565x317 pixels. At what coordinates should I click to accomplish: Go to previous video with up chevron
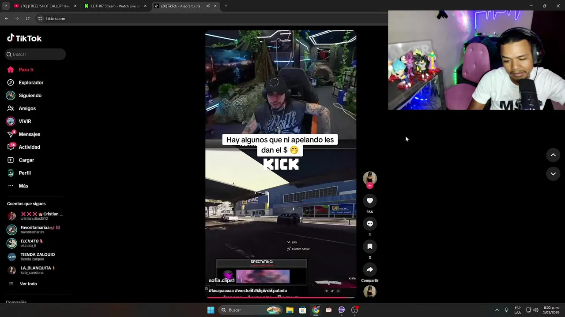click(x=553, y=155)
